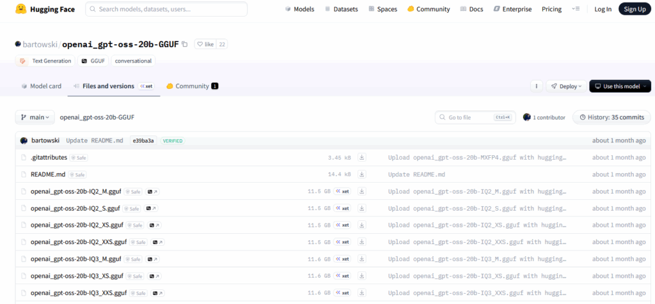Viewport: 655px width, 304px height.
Task: Open the three-dot more options button
Action: point(537,86)
